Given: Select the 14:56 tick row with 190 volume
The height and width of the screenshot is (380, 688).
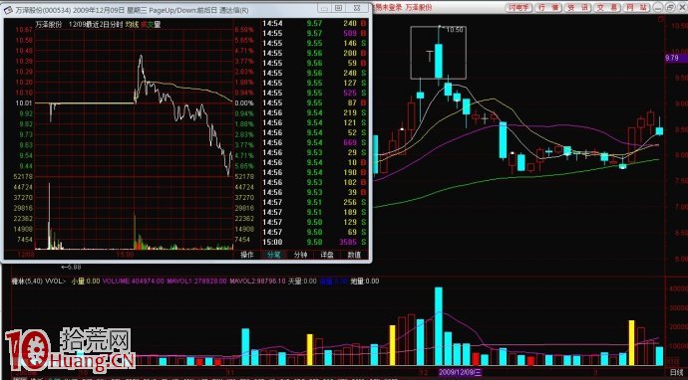Looking at the screenshot, I should tap(315, 172).
